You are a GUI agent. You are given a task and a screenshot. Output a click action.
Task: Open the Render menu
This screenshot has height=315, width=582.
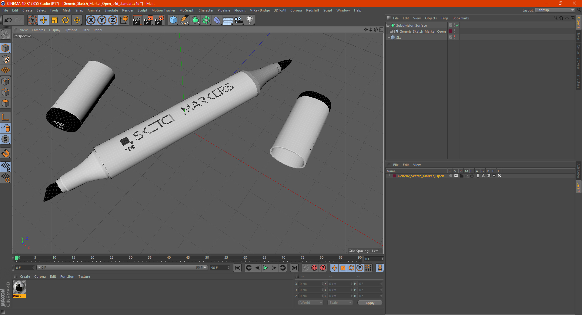pyautogui.click(x=128, y=10)
